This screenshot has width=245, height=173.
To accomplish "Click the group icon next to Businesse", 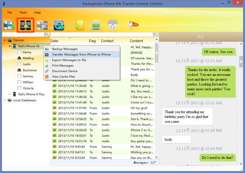I will (x=19, y=70).
